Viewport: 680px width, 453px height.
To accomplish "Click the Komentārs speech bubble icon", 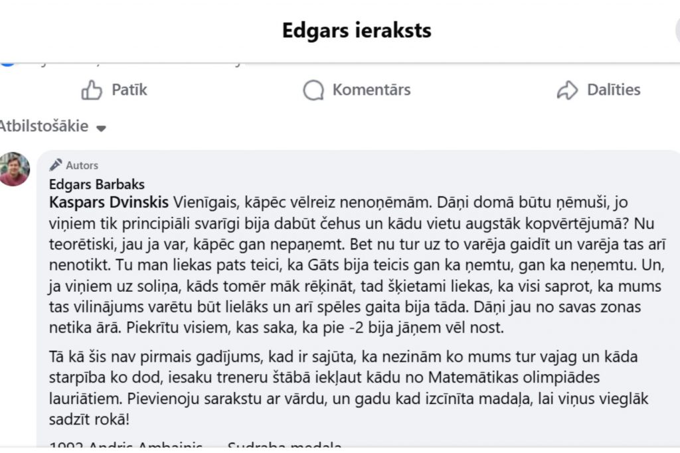I will coord(313,90).
